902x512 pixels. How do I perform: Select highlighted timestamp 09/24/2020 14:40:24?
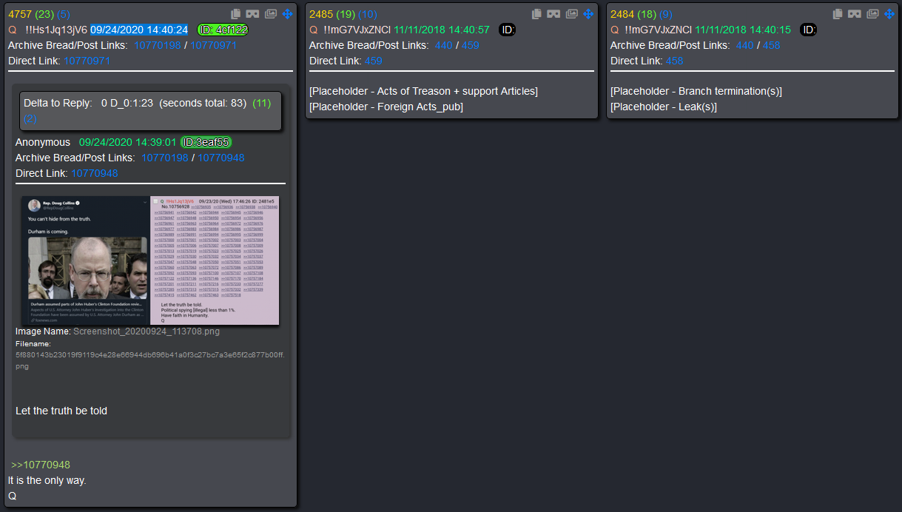pos(139,30)
